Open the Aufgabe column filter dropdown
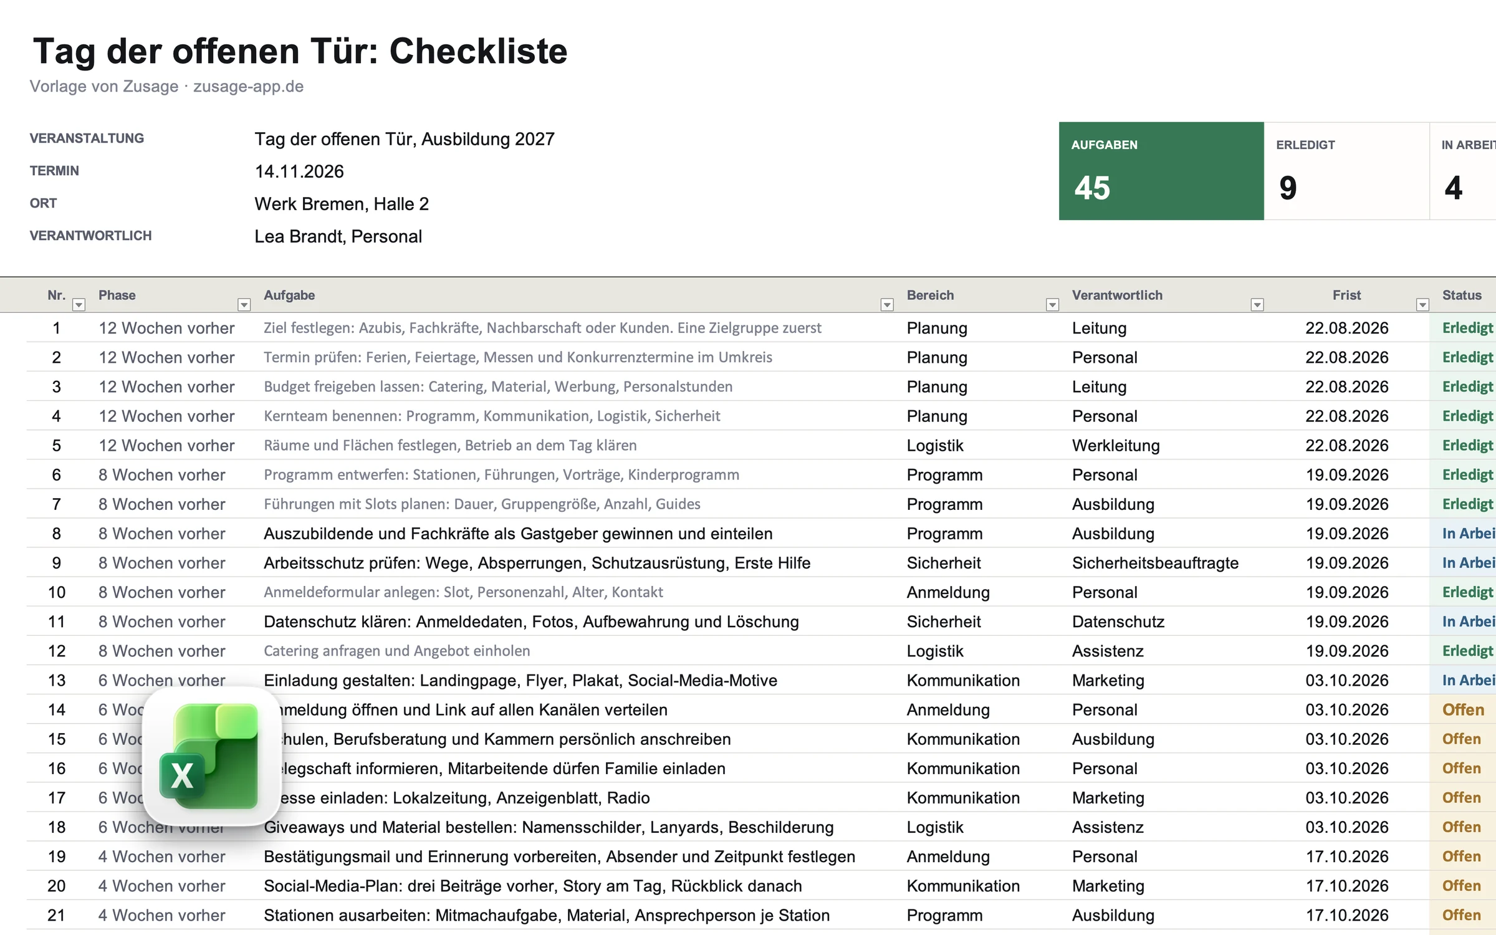1496x935 pixels. (x=887, y=305)
